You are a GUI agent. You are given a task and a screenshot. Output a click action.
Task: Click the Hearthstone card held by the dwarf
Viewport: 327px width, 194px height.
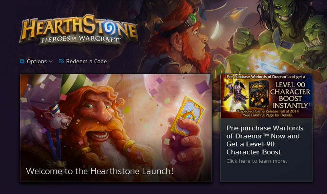(x=187, y=116)
